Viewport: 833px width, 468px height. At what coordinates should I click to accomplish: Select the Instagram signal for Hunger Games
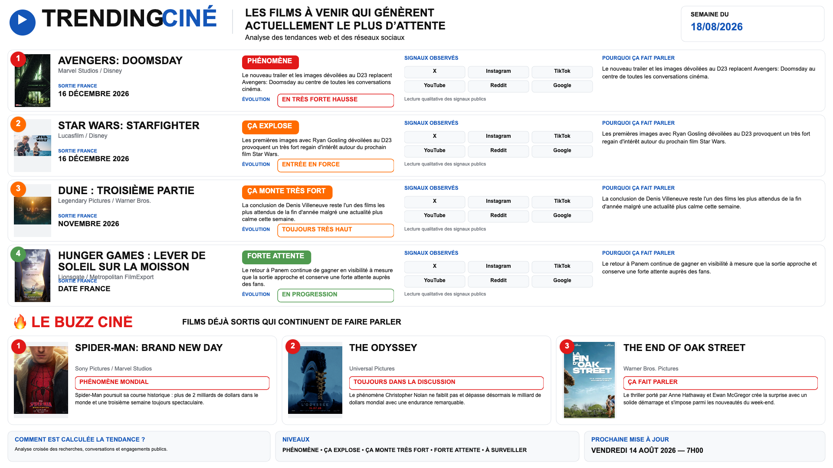point(498,266)
